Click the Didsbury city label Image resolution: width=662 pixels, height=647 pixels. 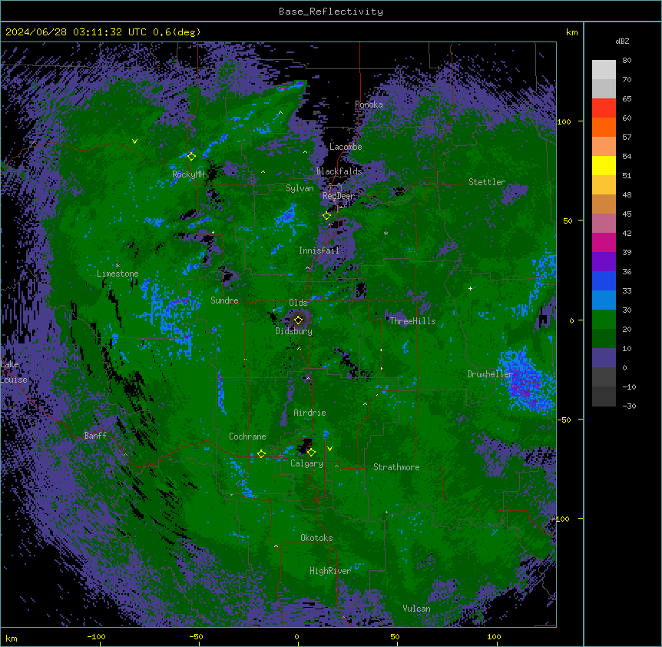[x=294, y=331]
